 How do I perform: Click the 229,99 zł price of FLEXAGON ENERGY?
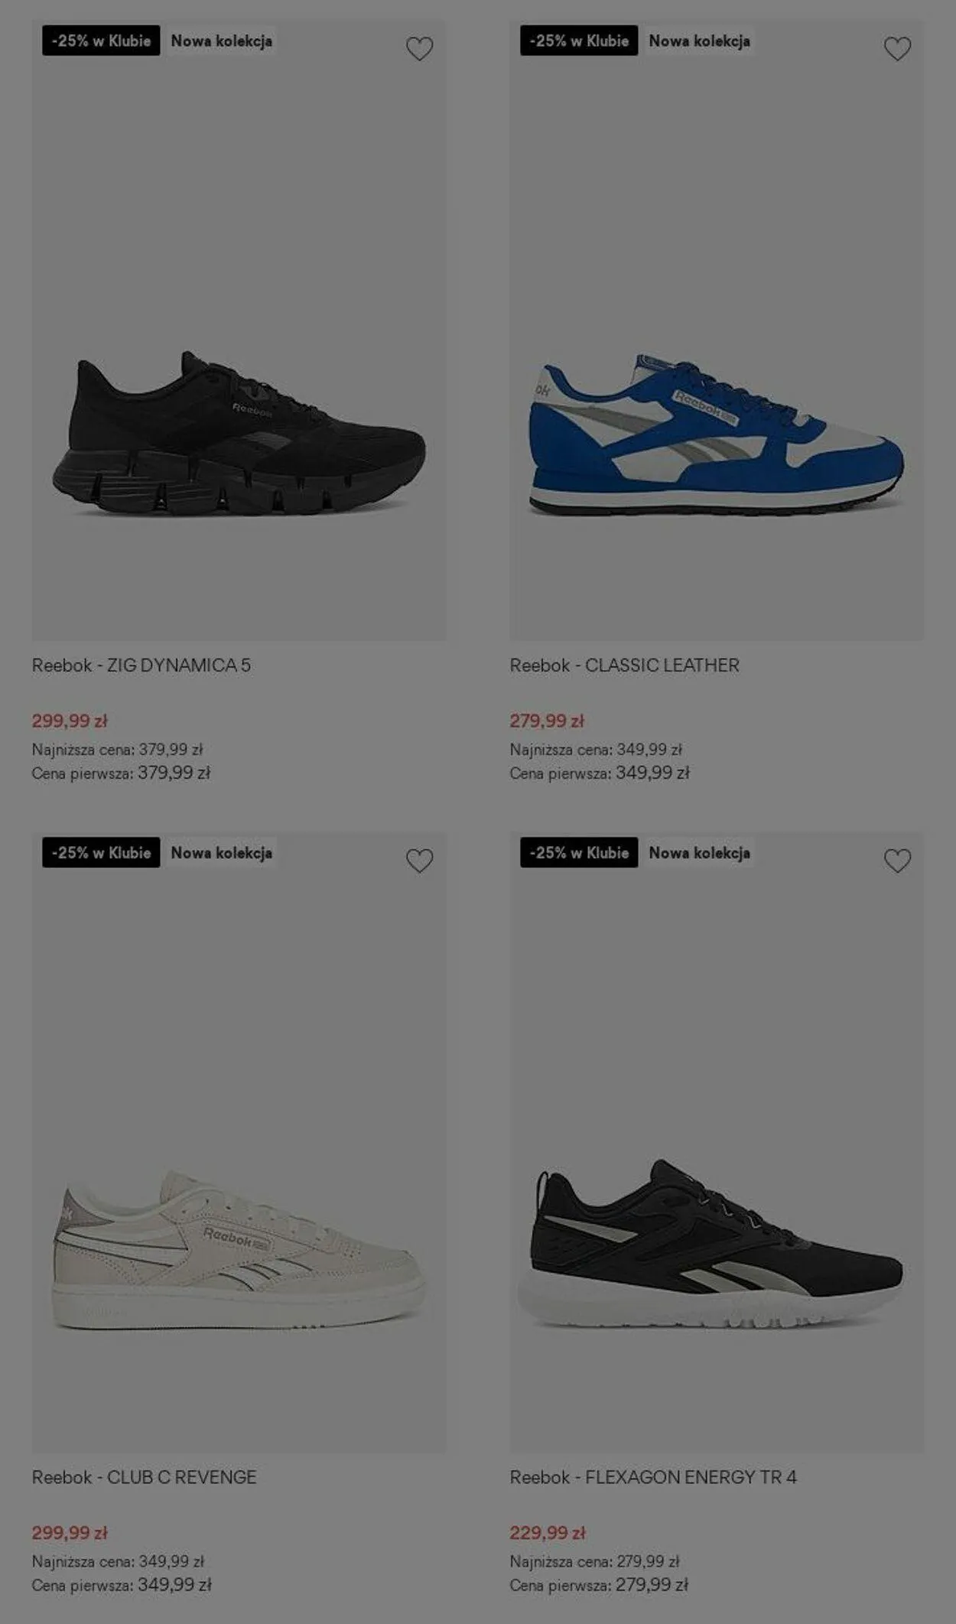click(548, 1533)
